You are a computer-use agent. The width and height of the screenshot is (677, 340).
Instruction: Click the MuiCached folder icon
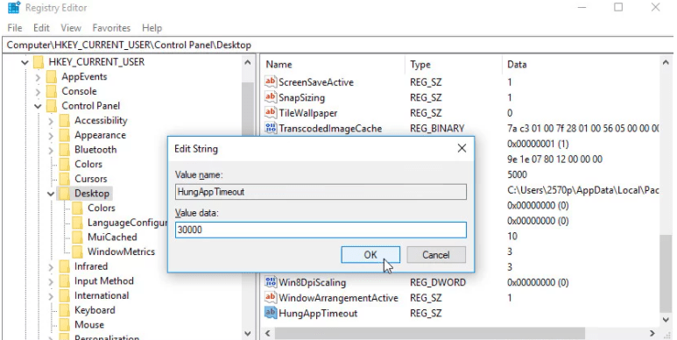[x=78, y=237]
